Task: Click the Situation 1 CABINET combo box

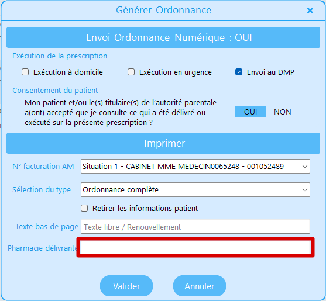Action: point(195,166)
